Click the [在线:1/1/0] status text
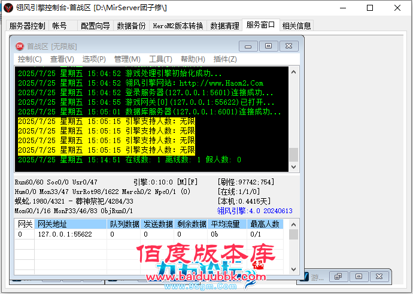This screenshot has width=413, height=294. coord(239,192)
